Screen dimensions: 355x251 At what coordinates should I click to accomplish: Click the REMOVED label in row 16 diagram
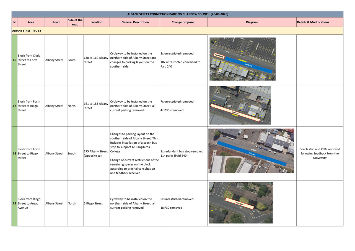click(219, 56)
